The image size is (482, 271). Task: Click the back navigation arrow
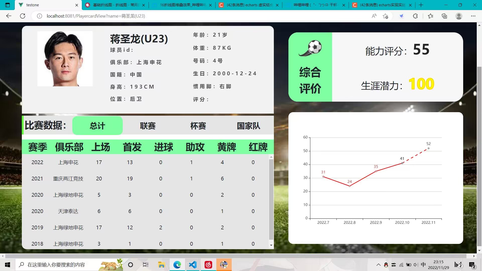[x=9, y=16]
